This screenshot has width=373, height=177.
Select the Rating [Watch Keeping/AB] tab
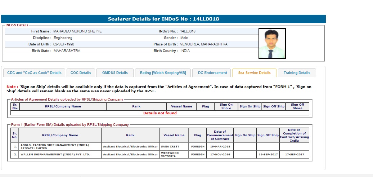coord(163,73)
